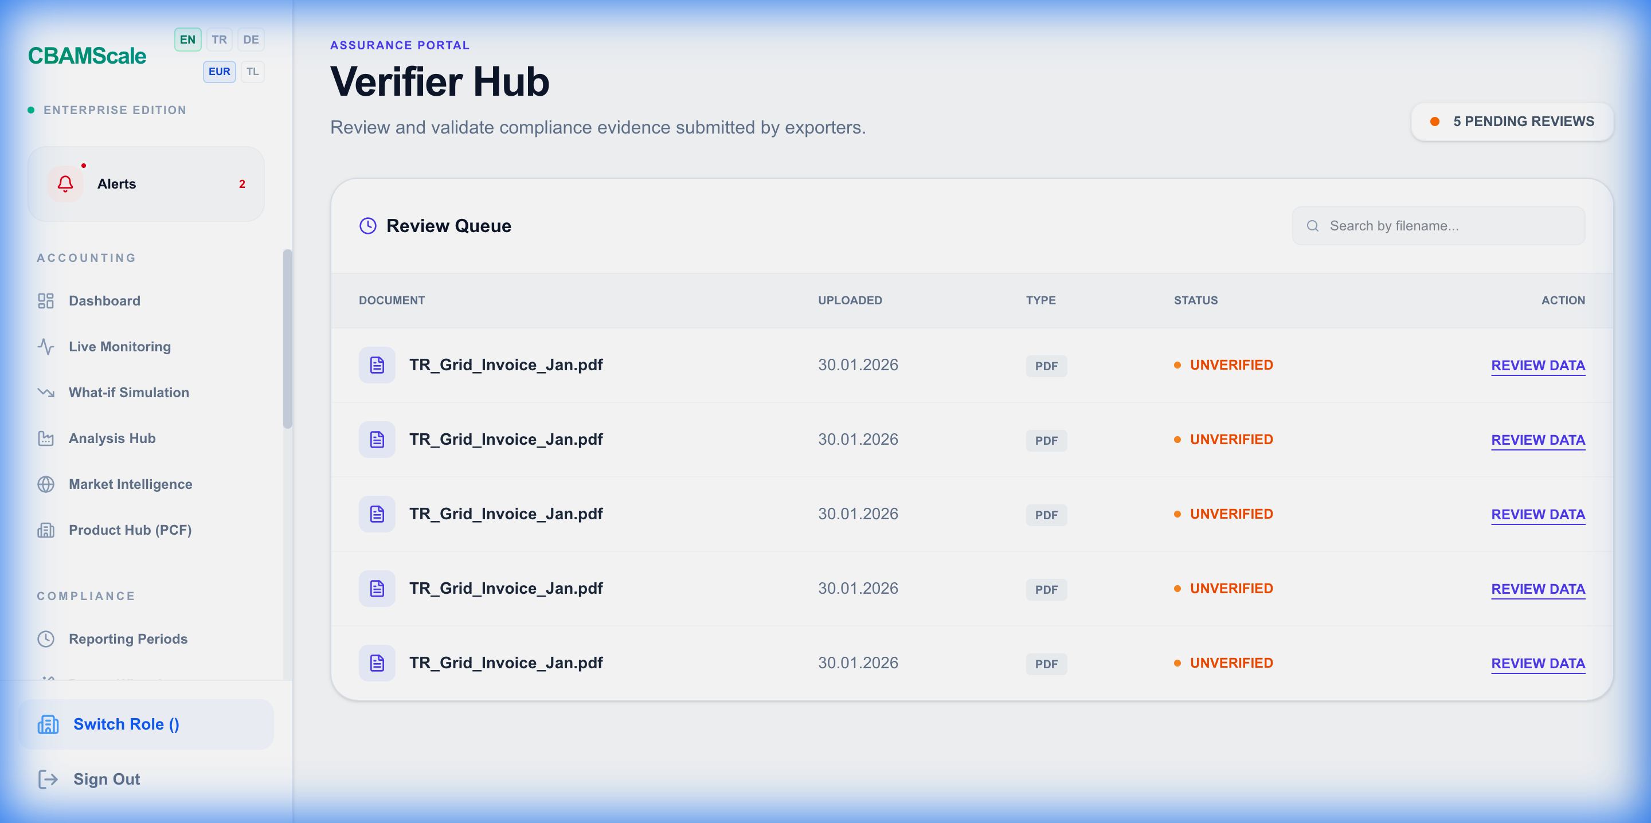Switch language to DE
This screenshot has width=1651, height=823.
(251, 39)
